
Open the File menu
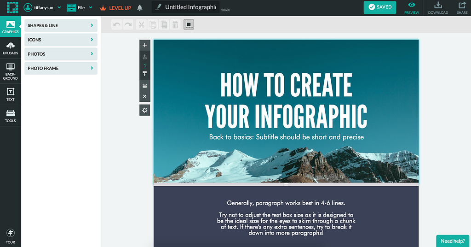pyautogui.click(x=80, y=8)
